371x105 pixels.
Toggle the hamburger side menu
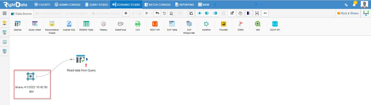click(x=5, y=13)
